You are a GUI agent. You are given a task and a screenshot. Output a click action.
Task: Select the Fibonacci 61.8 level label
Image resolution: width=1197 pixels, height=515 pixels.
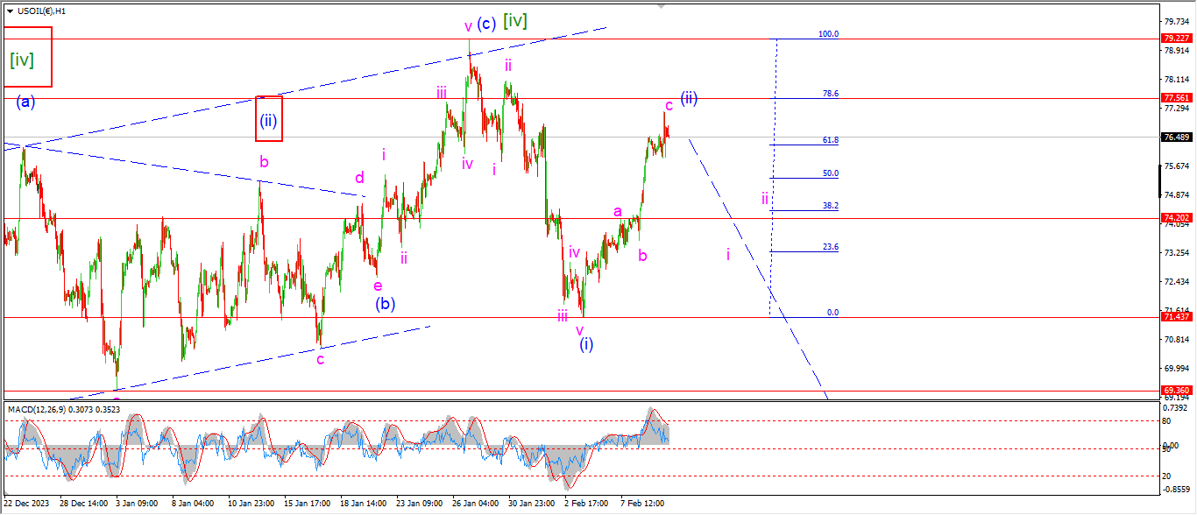[x=830, y=140]
